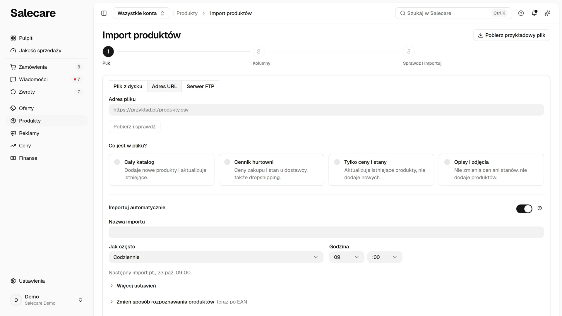Image resolution: width=562 pixels, height=316 pixels.
Task: Disable the Importuj automatycznie switch
Action: pyautogui.click(x=524, y=209)
